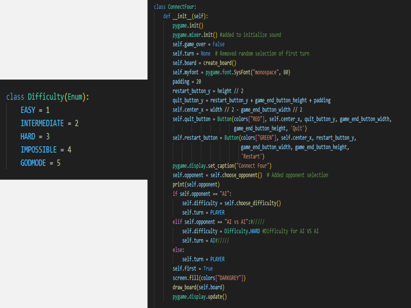
Task: Click the 'print(self.opponent)' line
Action: (x=196, y=185)
